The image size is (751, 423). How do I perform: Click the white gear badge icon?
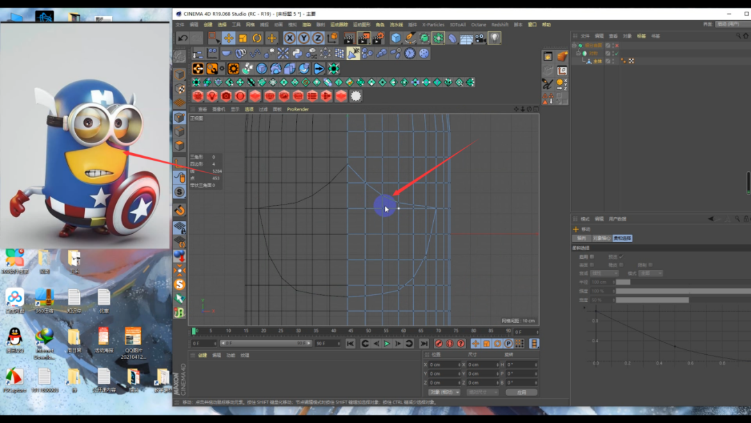click(355, 96)
